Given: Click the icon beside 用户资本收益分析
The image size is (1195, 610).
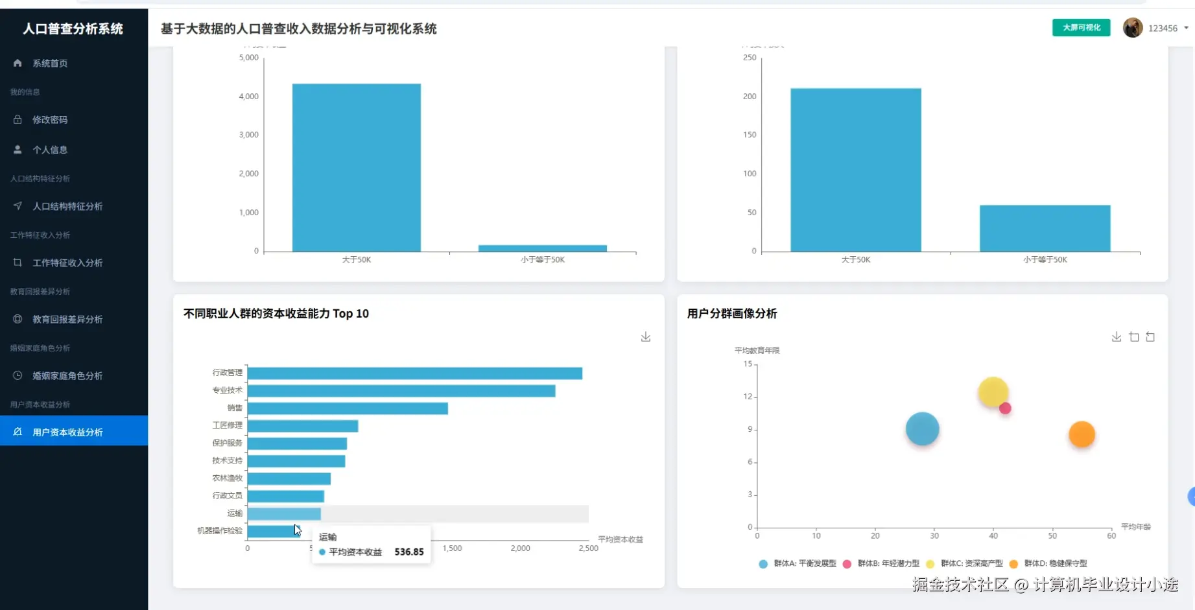Looking at the screenshot, I should 18,432.
